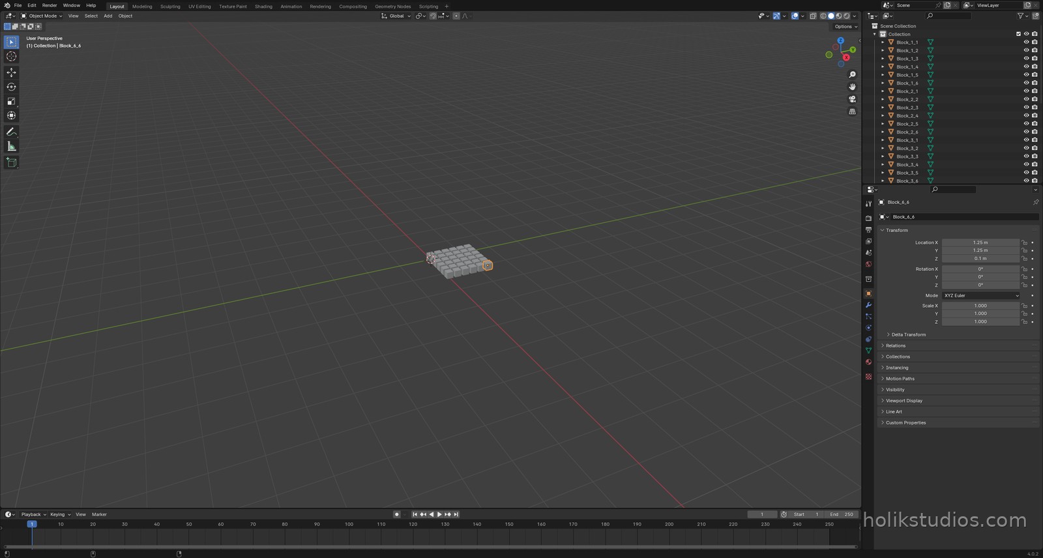Click the Options button in viewport
Screen dimensions: 1043x558
tap(846, 27)
